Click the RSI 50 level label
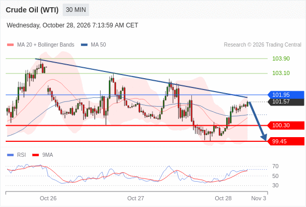Image resolution: width=306 pixels, height=207 pixels. point(275,176)
